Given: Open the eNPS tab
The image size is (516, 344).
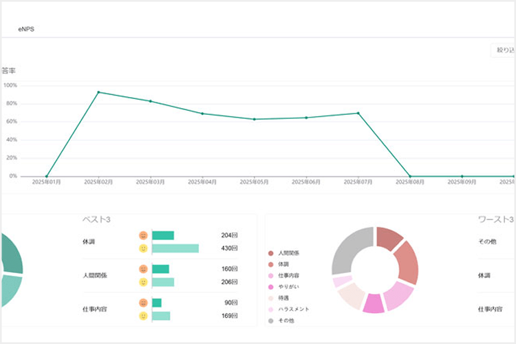Looking at the screenshot, I should coord(26,29).
